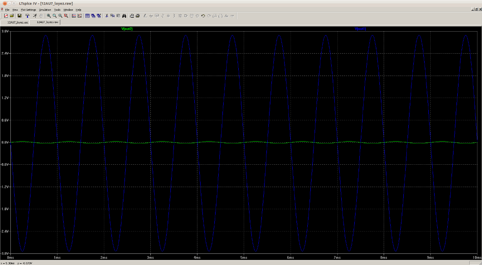482x265 pixels.
Task: Click the Zoom Out magnifier icon
Action: [x=60, y=16]
